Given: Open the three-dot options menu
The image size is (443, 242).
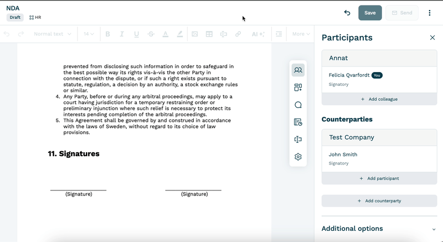Looking at the screenshot, I should tap(430, 13).
